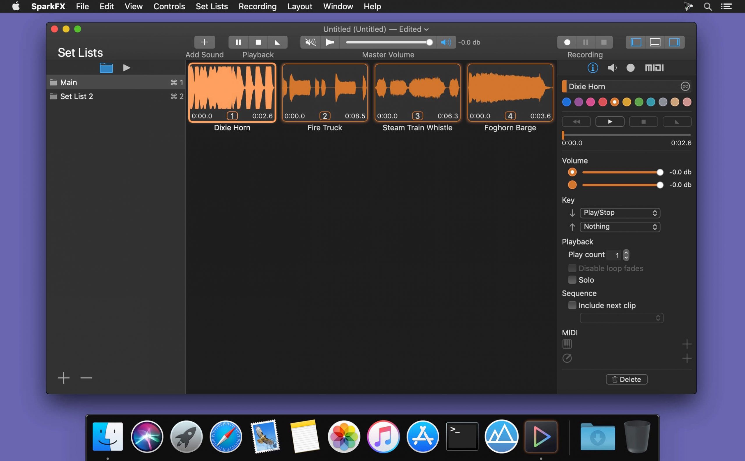Click the Delete button
Viewport: 745px width, 461px height.
[626, 379]
